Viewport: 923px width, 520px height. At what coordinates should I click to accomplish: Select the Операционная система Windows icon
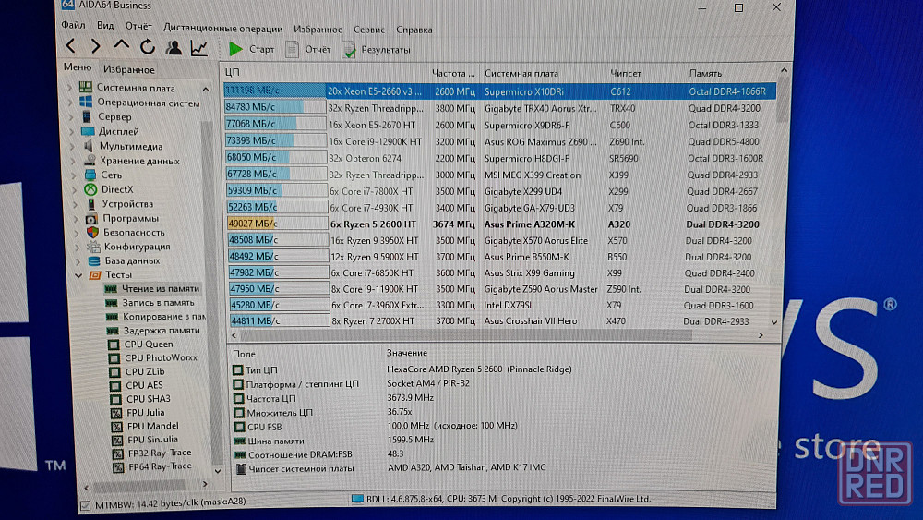click(86, 102)
